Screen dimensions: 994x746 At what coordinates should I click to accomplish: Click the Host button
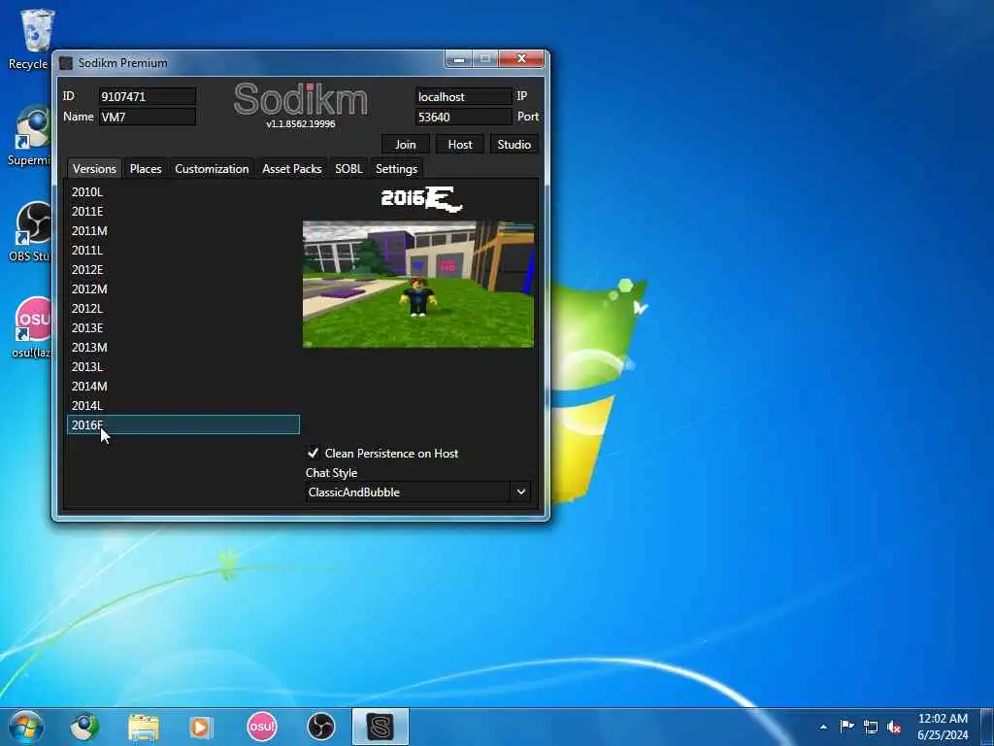(x=459, y=145)
